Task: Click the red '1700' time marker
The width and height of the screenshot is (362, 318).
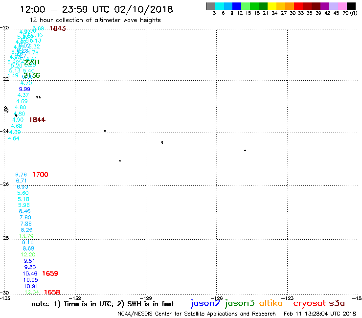Action: (40, 175)
